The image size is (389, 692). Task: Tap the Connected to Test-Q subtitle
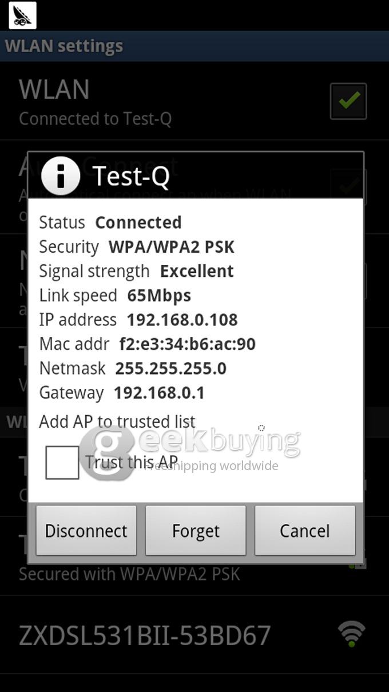[95, 119]
